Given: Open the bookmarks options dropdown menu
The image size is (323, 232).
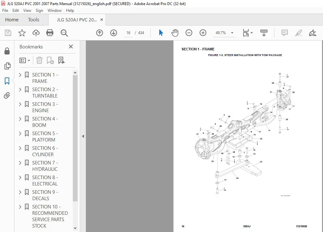Looking at the screenshot, I should tap(25, 60).
